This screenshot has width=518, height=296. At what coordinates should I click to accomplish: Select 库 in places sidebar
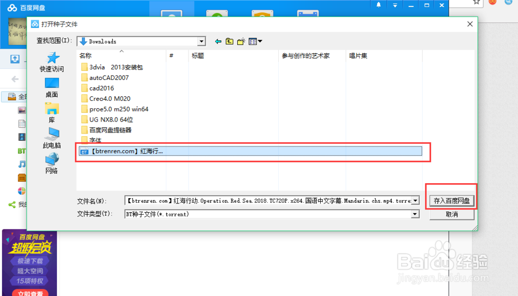pyautogui.click(x=52, y=113)
